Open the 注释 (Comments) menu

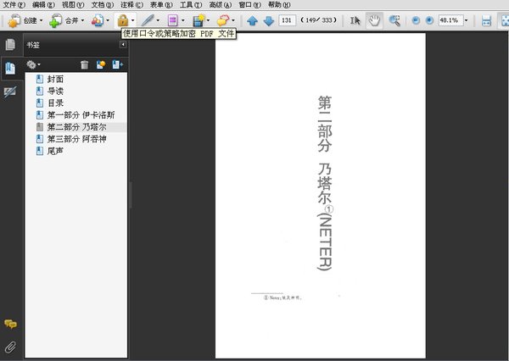point(131,4)
